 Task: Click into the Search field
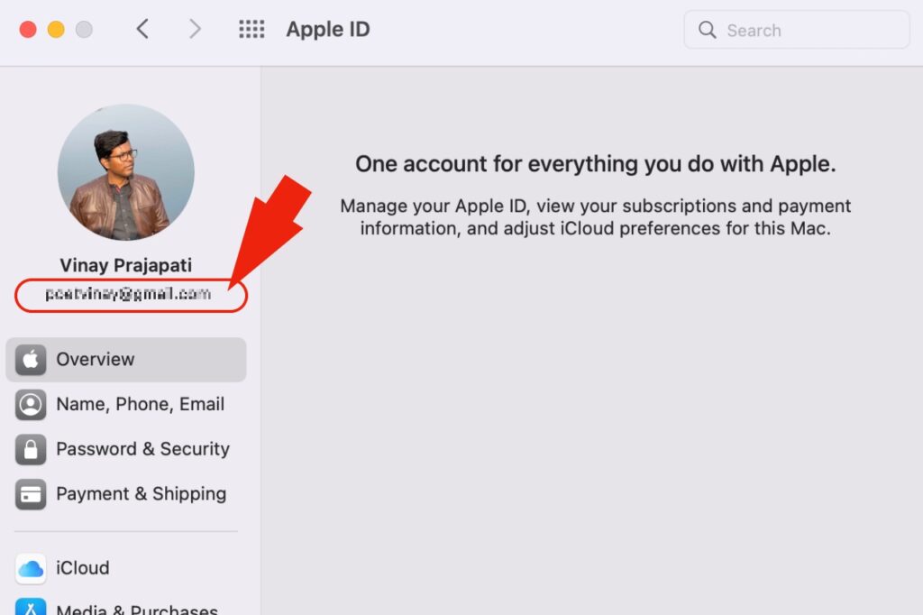[797, 30]
